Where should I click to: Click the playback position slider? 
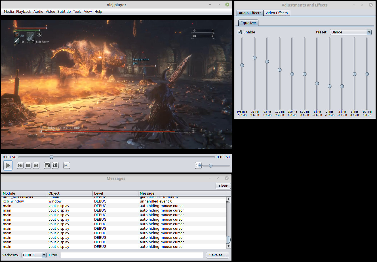[116, 157]
